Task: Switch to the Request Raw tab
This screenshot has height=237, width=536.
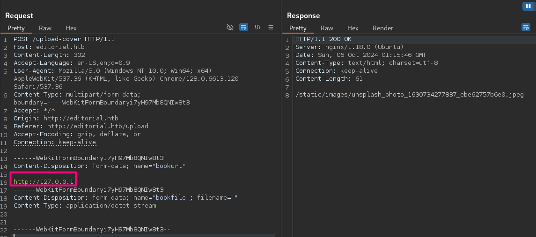Action: [45, 28]
